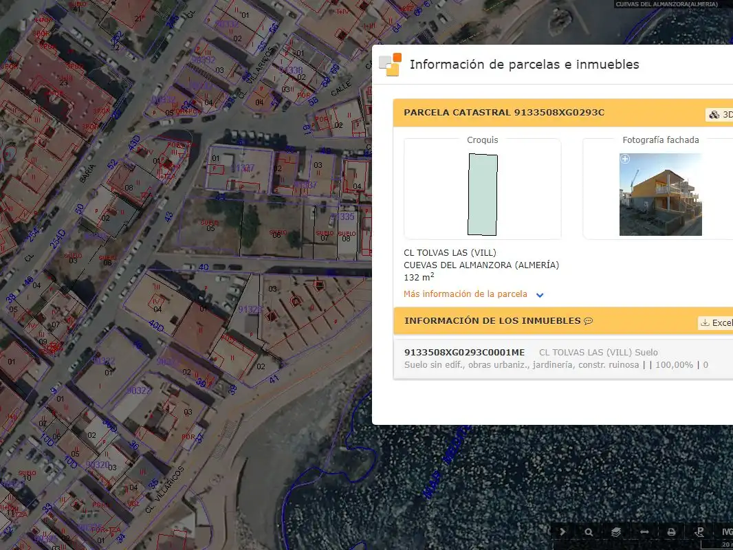Click street number 40 label on the map
This screenshot has height=550, width=733.
[204, 267]
